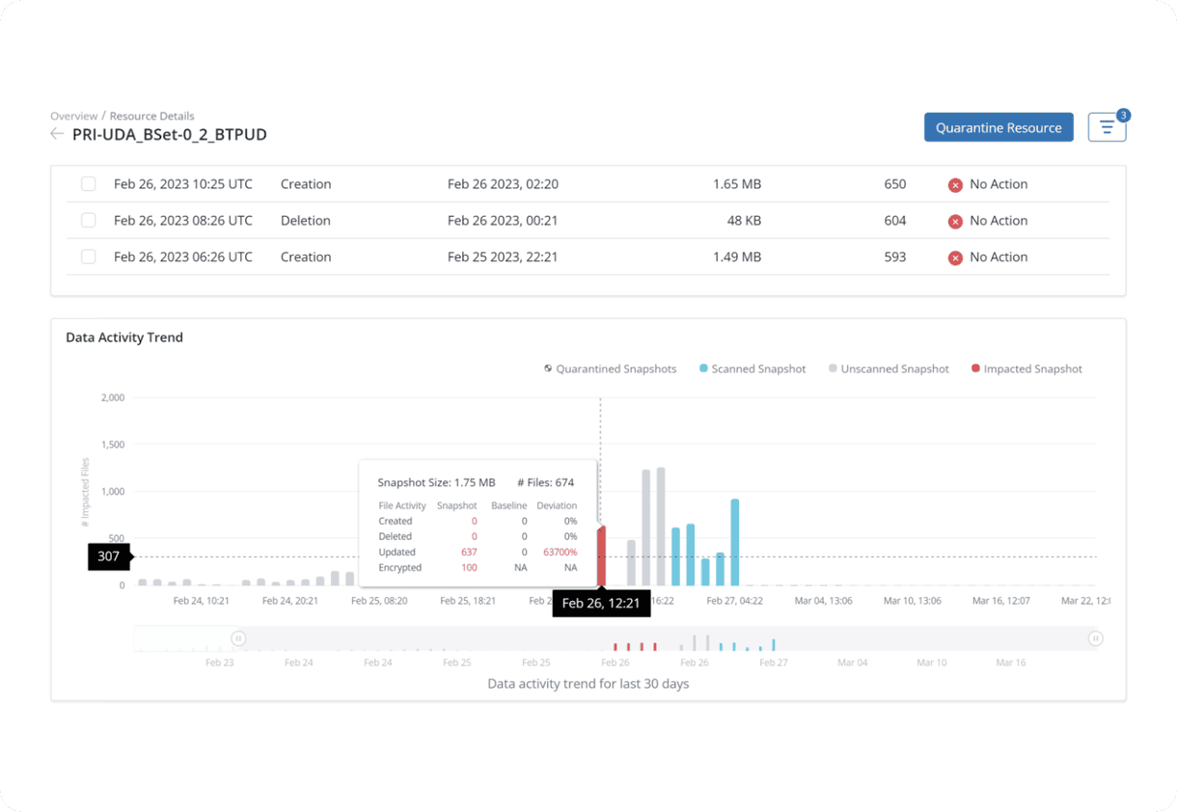Click the red No Action icon on Creation row

[x=955, y=183]
